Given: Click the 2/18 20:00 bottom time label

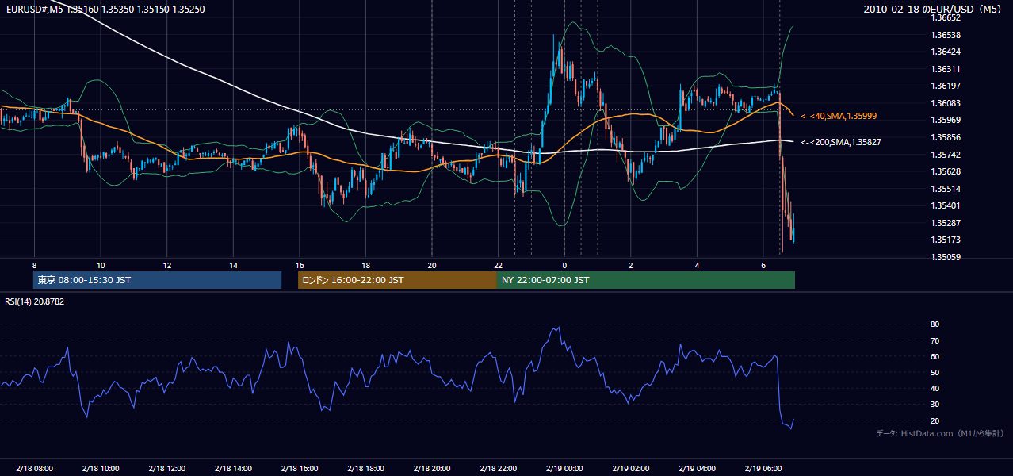Looking at the screenshot, I should [x=432, y=469].
